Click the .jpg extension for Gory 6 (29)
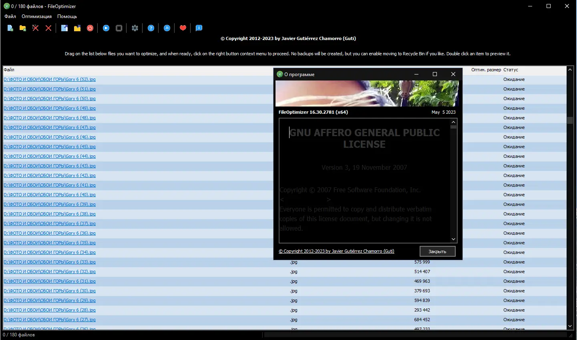 tap(294, 300)
